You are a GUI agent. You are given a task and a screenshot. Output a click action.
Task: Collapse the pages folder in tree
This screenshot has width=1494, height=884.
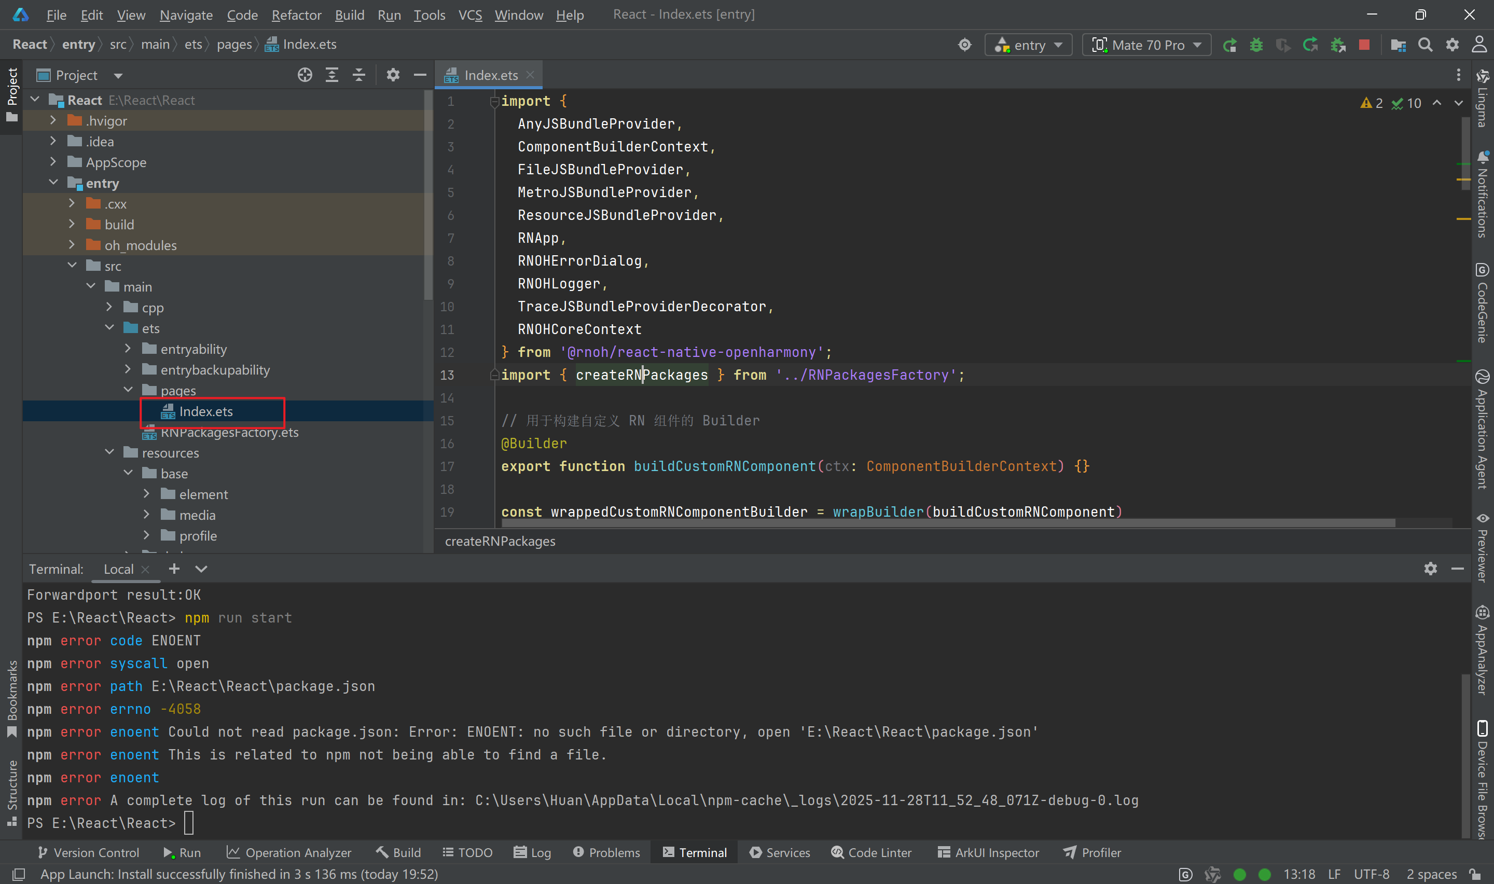tap(128, 390)
